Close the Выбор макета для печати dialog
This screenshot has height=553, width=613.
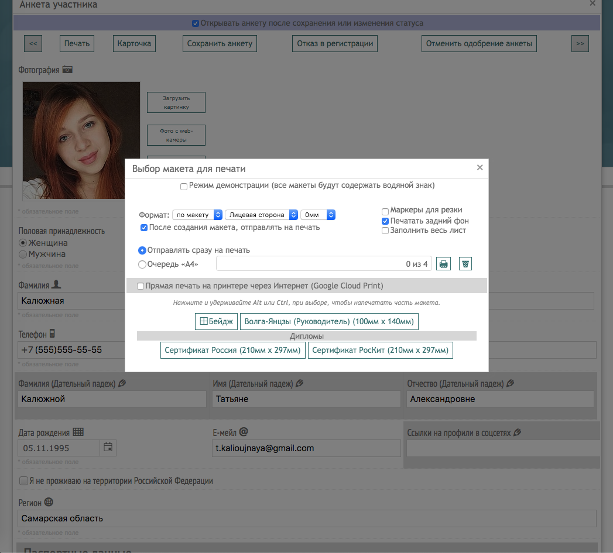point(480,167)
